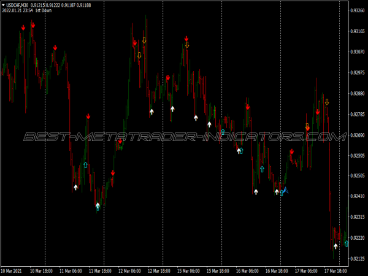This screenshot has height=276, width=368.
Task: Click the '11 Mar 06:00' time label
Action: pos(71,271)
